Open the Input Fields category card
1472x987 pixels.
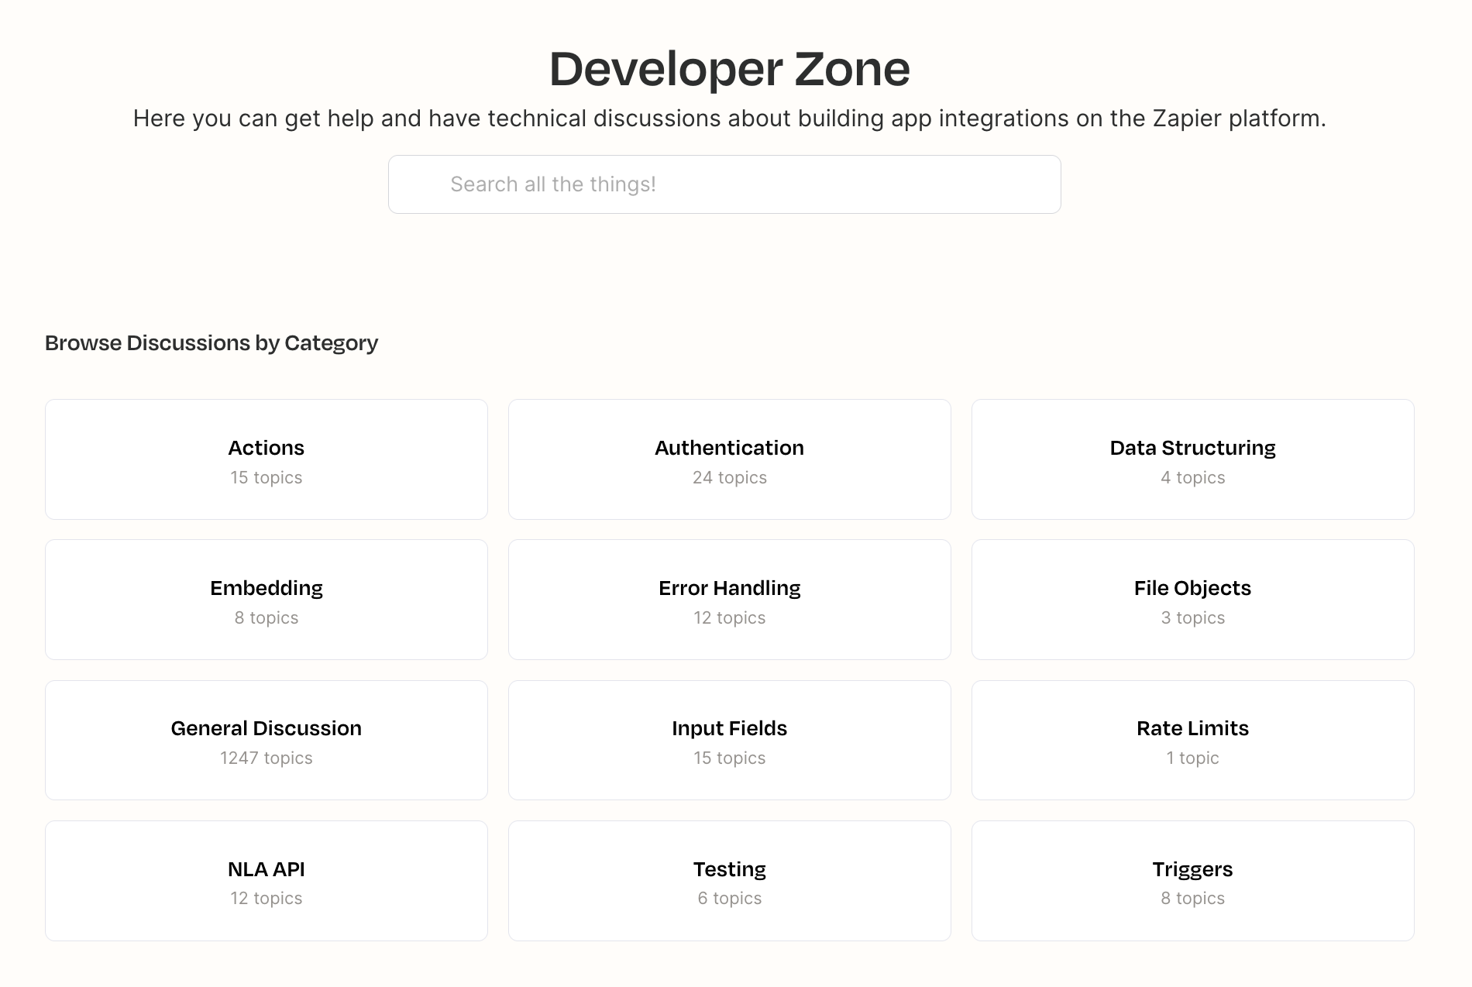pyautogui.click(x=730, y=740)
